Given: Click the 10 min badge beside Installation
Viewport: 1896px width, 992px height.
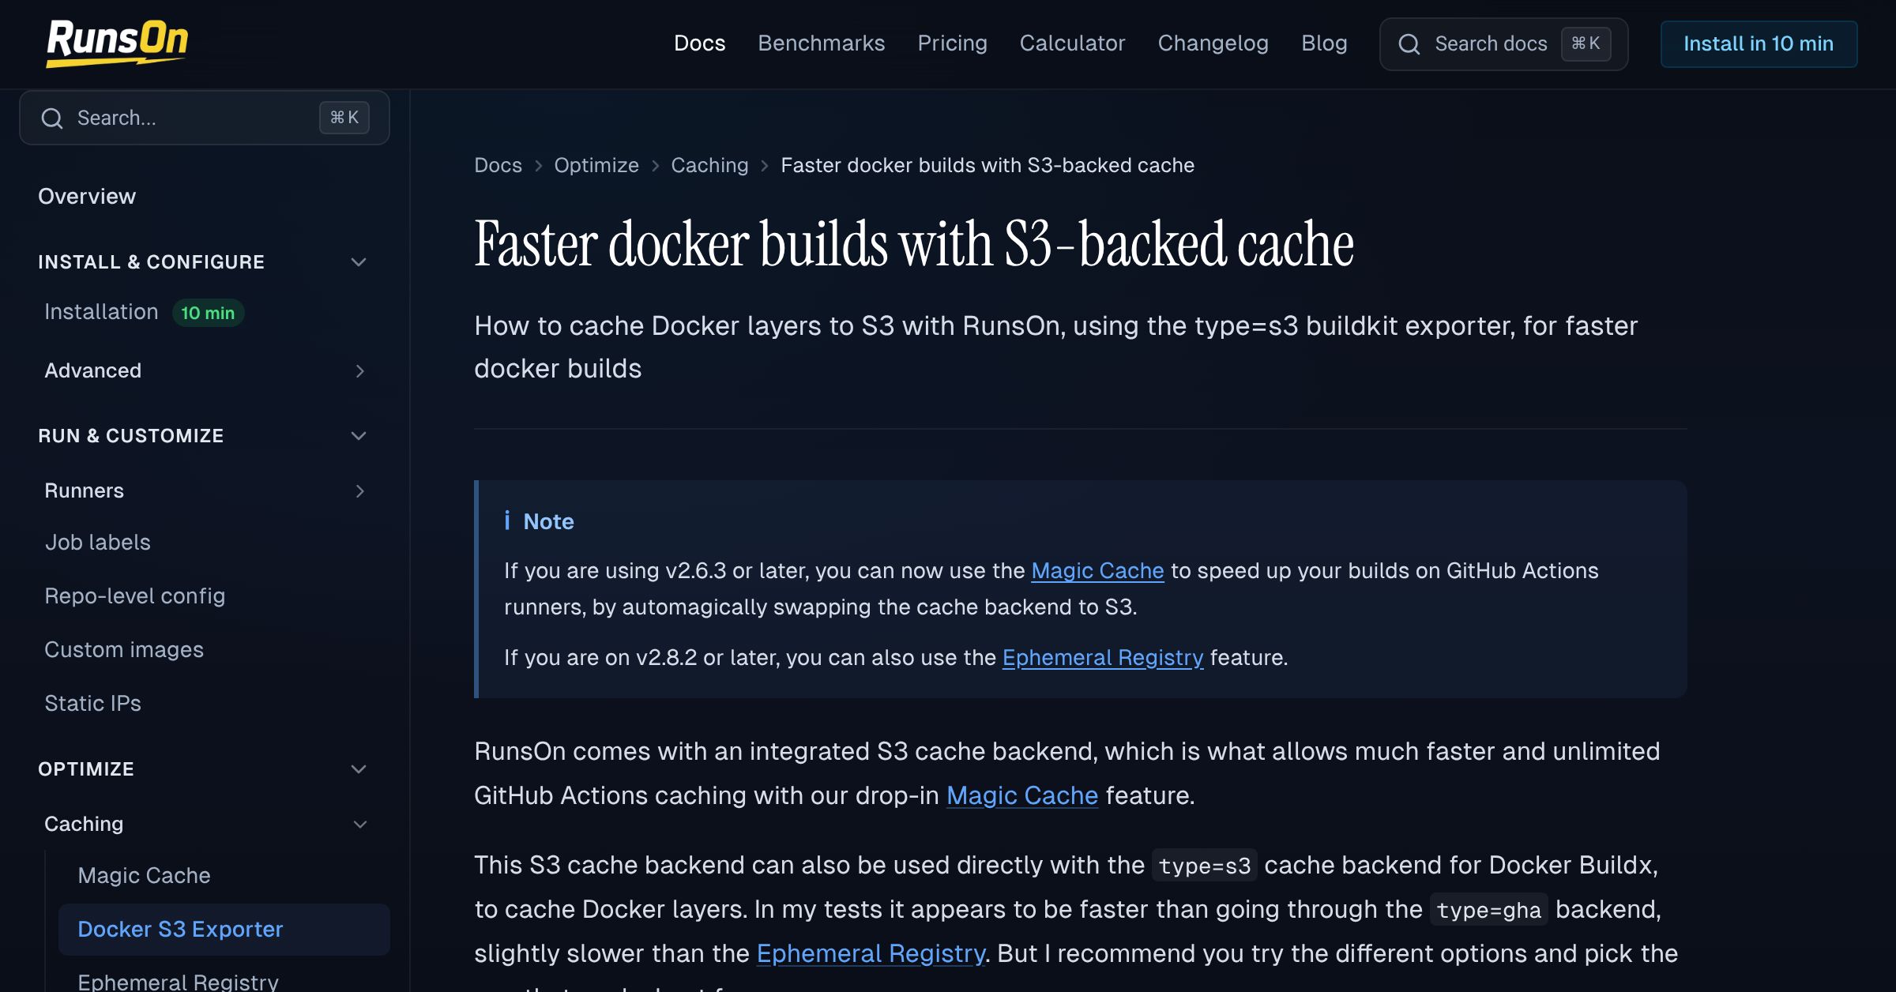Looking at the screenshot, I should point(208,313).
